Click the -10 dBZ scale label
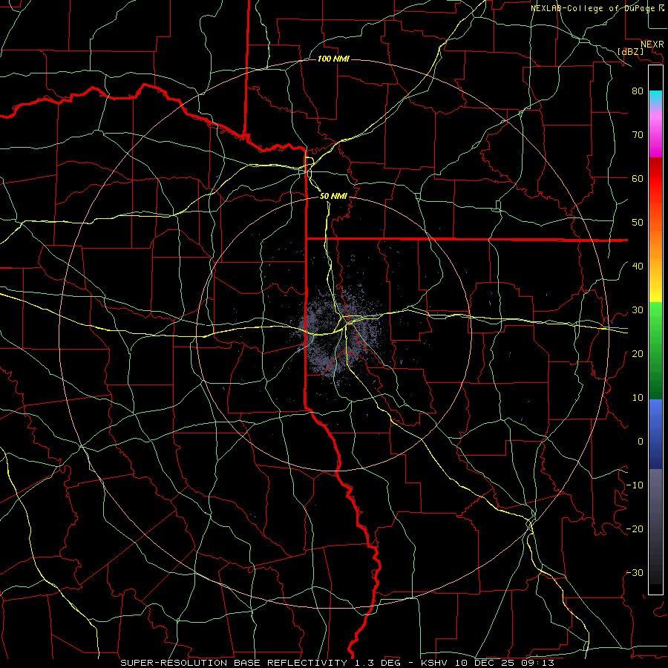This screenshot has width=668, height=668. click(635, 485)
